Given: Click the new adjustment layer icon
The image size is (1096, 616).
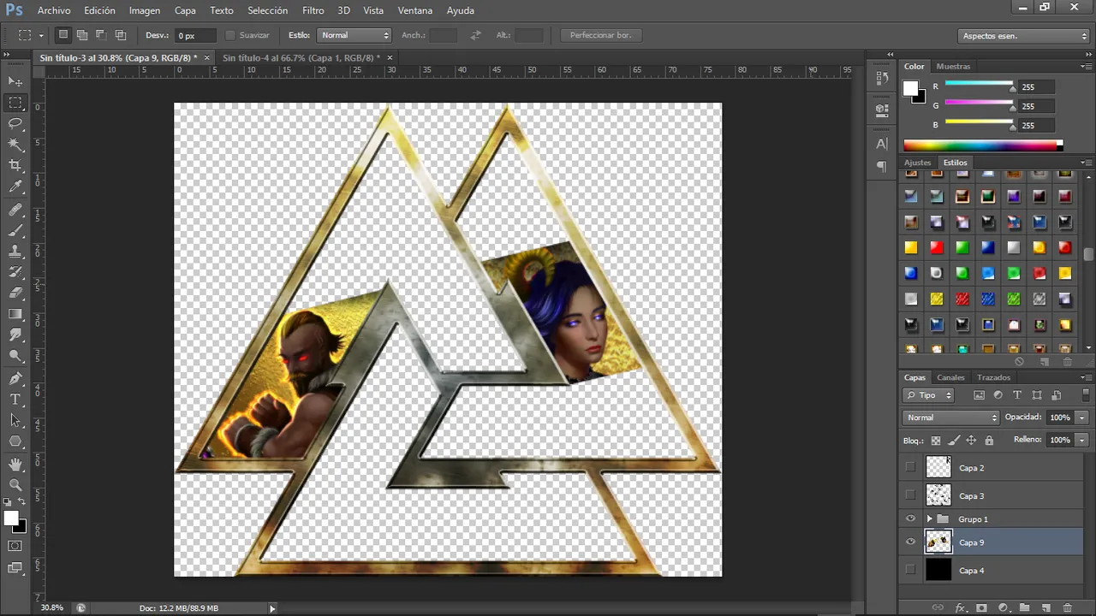Looking at the screenshot, I should [x=1003, y=607].
